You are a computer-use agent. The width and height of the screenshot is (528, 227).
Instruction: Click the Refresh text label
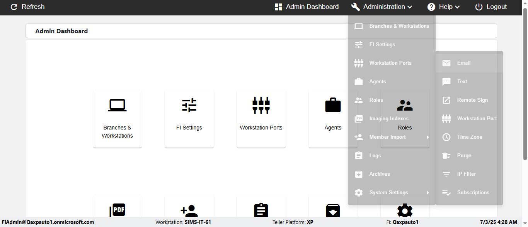[33, 7]
